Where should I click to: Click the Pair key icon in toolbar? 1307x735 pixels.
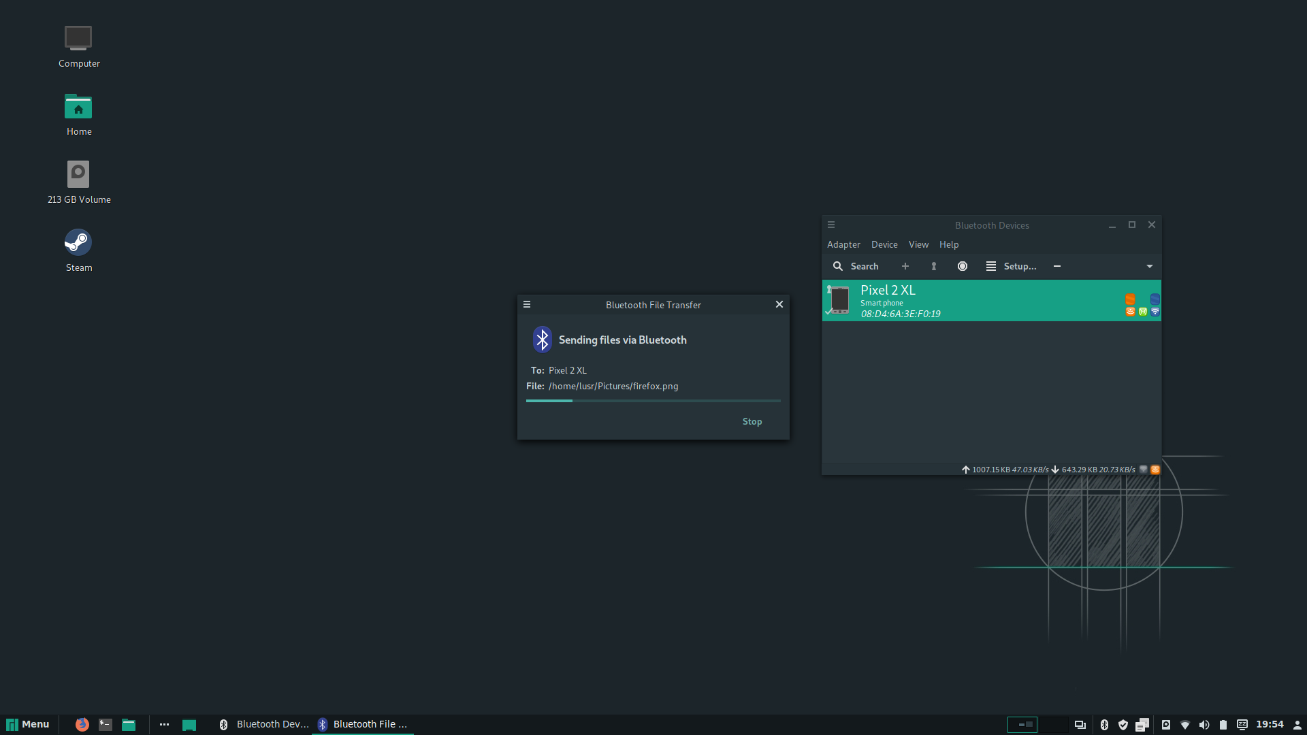click(934, 266)
